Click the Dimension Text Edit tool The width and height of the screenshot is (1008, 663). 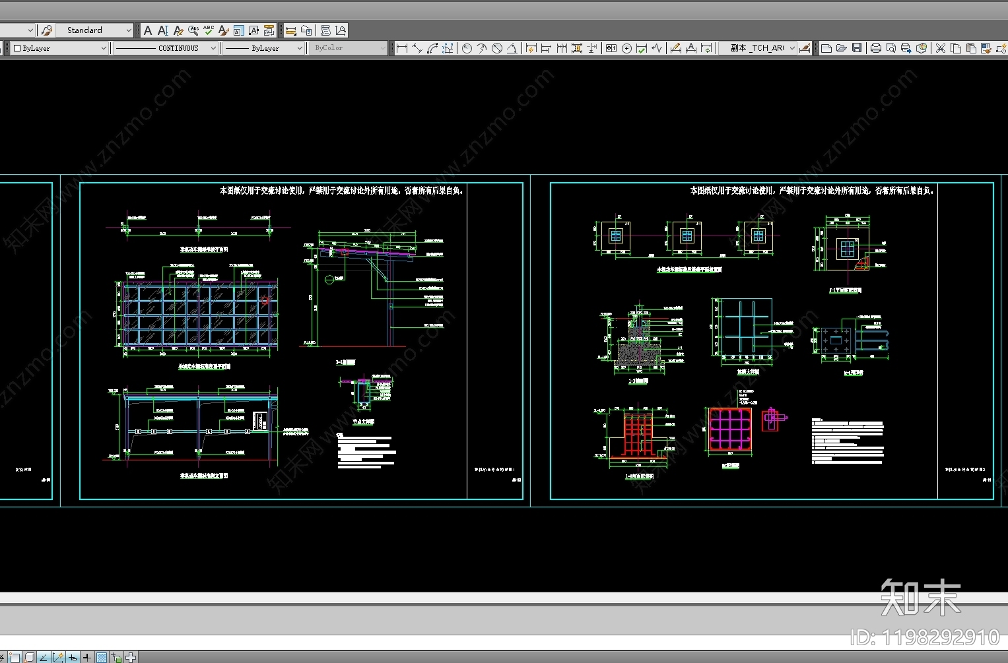coord(691,48)
